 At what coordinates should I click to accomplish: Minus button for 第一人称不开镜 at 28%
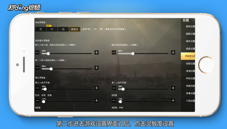(x=114, y=88)
